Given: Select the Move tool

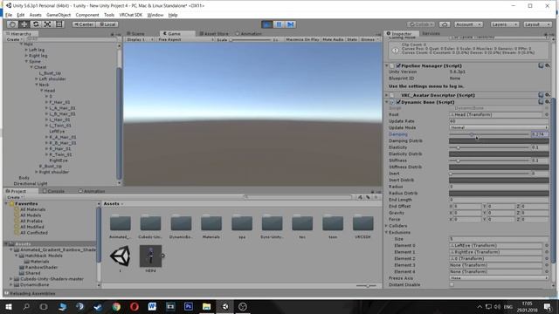Looking at the screenshot, I should pyautogui.click(x=24, y=24).
